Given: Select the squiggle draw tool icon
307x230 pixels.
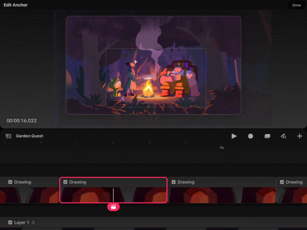Looking at the screenshot, I should tap(283, 136).
